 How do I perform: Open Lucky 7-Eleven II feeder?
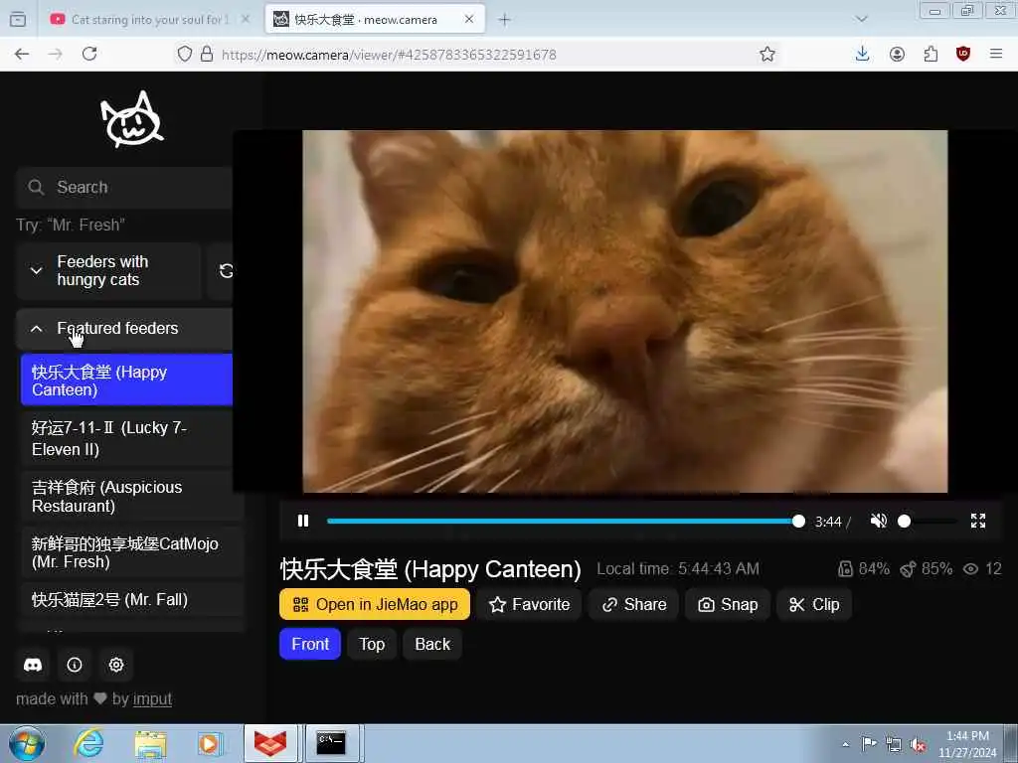(126, 438)
